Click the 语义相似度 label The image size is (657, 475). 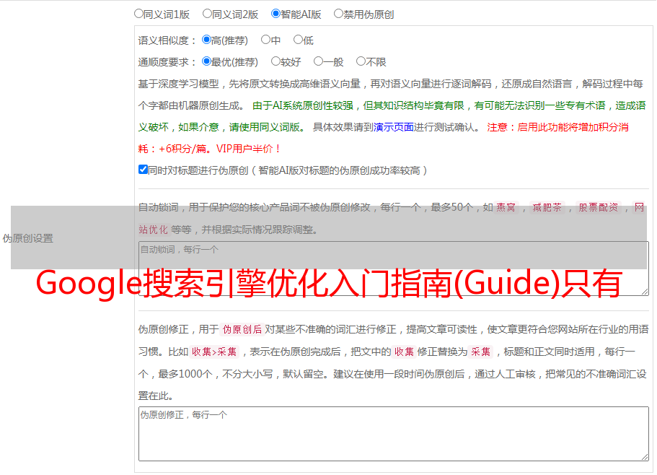(x=167, y=40)
